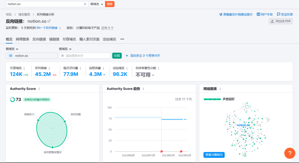This screenshot has width=299, height=163.
Task: Expand the 根域名 dropdown above notion.so field
Action: point(12,49)
